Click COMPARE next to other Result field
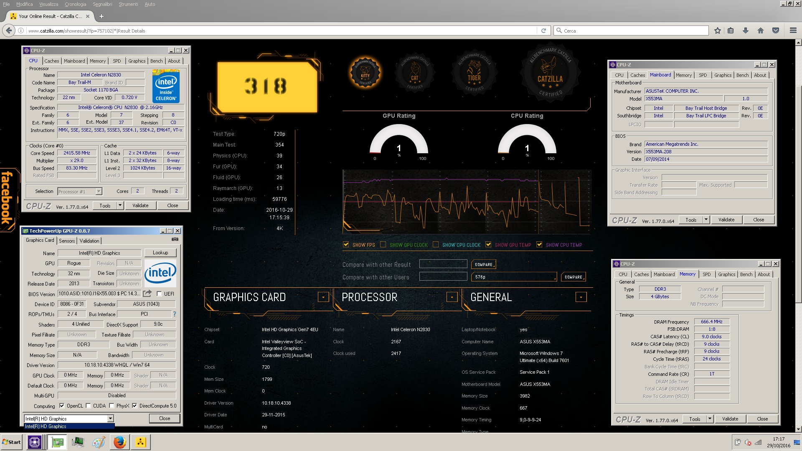This screenshot has height=451, width=802. tap(484, 264)
